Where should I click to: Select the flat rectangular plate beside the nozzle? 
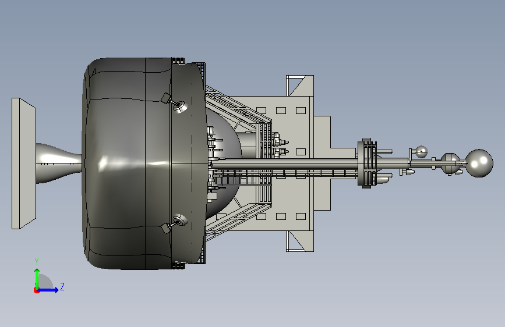coord(24,163)
